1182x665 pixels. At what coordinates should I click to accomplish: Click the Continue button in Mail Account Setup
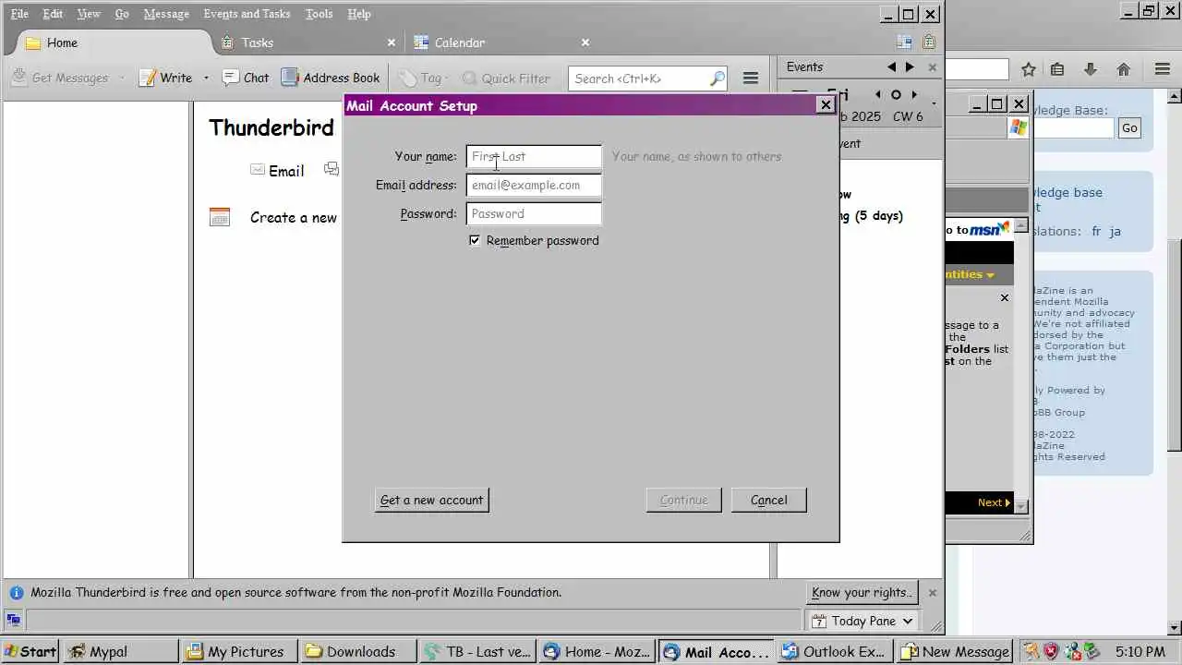point(683,500)
